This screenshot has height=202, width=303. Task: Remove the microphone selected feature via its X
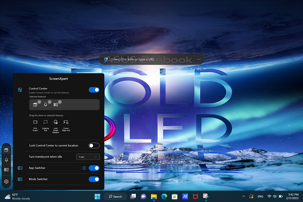point(50,102)
